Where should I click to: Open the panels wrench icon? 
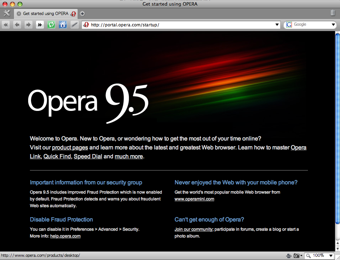point(6,13)
